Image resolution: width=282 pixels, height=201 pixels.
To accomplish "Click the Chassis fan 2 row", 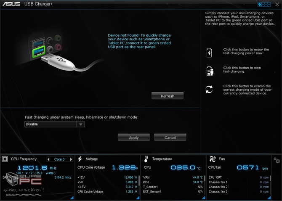I will click(239, 187).
